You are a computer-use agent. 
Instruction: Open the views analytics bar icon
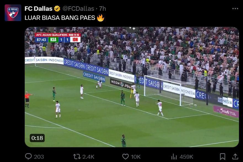(174, 156)
